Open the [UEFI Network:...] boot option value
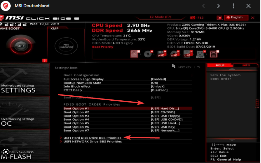This screenshot has width=261, height=163. click(165, 131)
